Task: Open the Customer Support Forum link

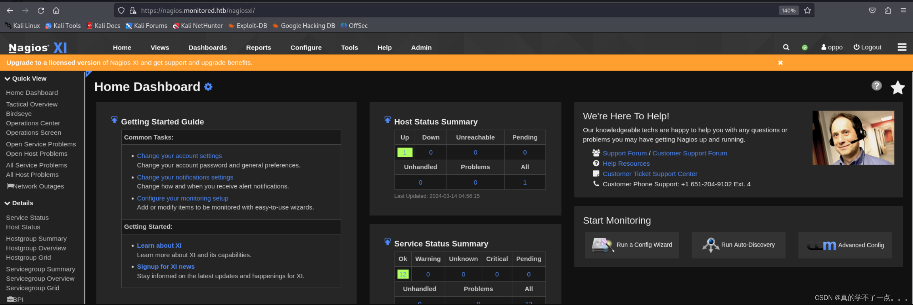Action: (x=690, y=153)
